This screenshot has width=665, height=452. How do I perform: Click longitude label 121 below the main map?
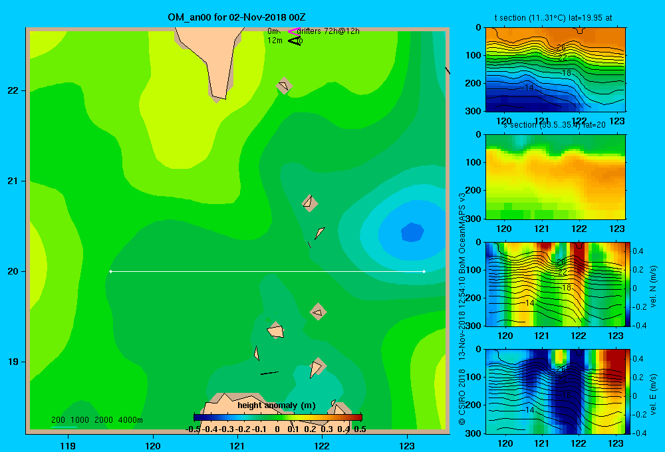tap(237, 445)
